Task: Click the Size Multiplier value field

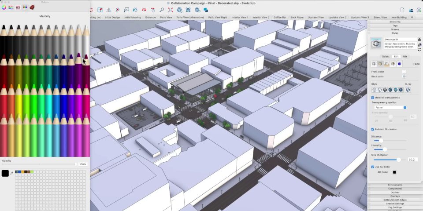Action: 412,160
